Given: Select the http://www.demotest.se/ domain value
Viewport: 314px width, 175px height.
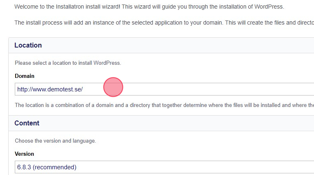Looking at the screenshot, I should click(50, 89).
